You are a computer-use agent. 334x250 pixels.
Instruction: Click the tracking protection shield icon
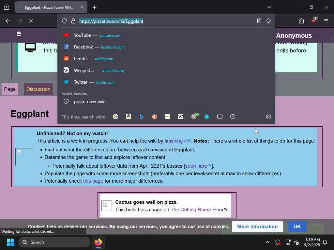(64, 21)
